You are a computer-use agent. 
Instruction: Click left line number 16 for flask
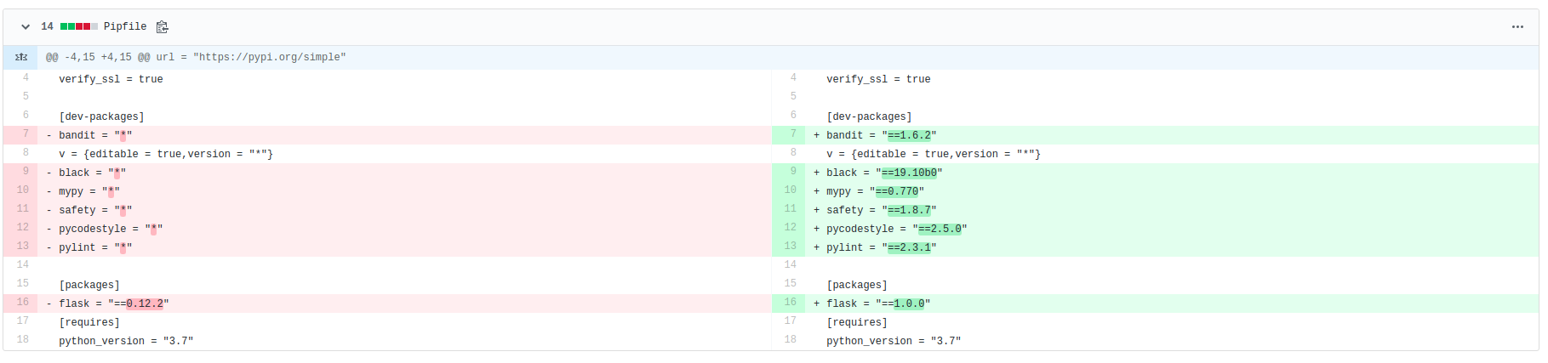tap(23, 303)
